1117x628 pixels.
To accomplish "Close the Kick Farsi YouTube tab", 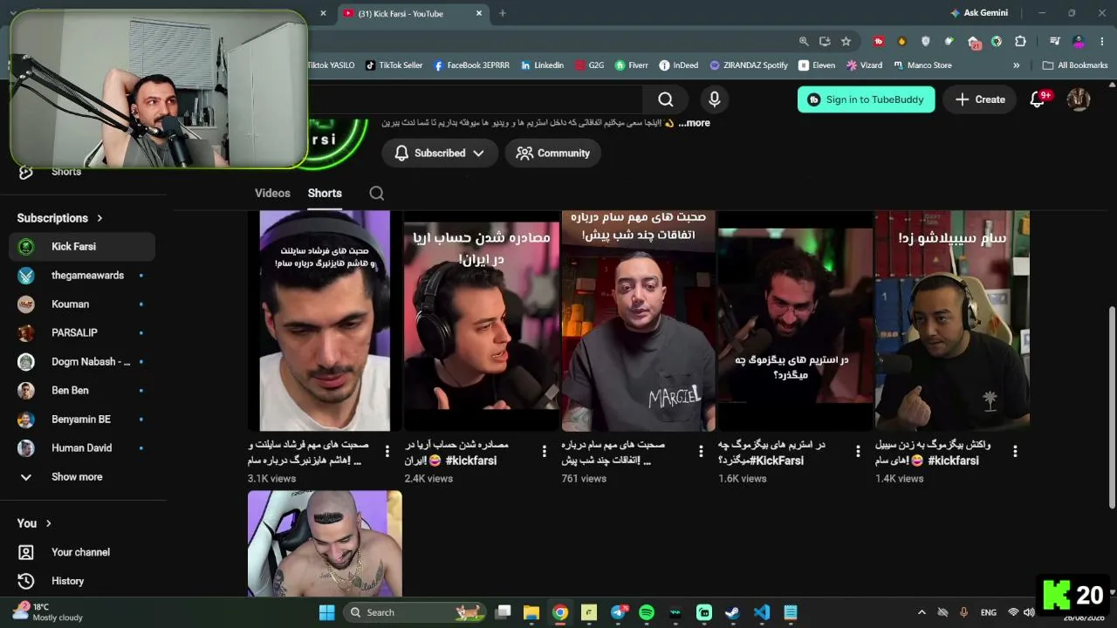I will tap(478, 14).
